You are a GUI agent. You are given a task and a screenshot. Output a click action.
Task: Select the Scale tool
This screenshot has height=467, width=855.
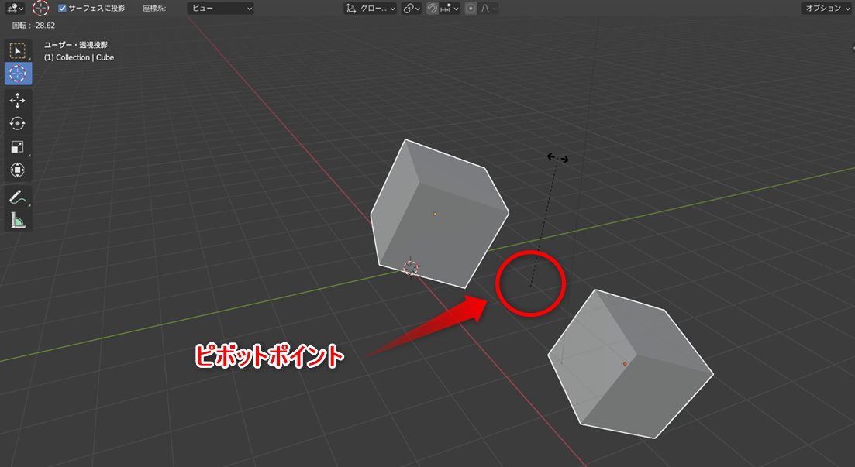18,146
